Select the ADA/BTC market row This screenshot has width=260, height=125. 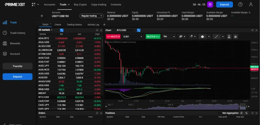(x=70, y=38)
